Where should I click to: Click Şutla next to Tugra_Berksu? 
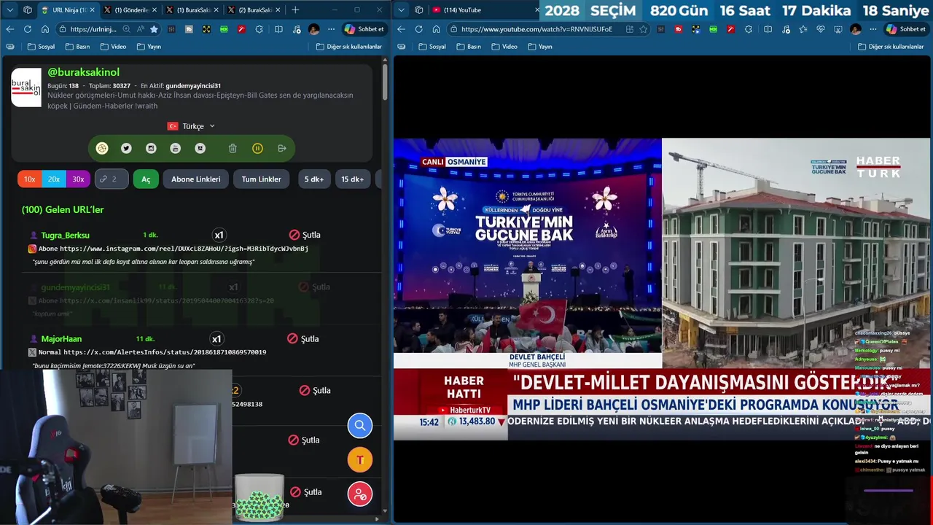305,235
